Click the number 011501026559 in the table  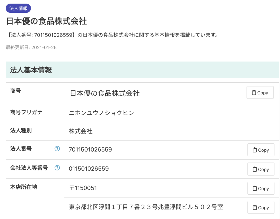coord(89,169)
